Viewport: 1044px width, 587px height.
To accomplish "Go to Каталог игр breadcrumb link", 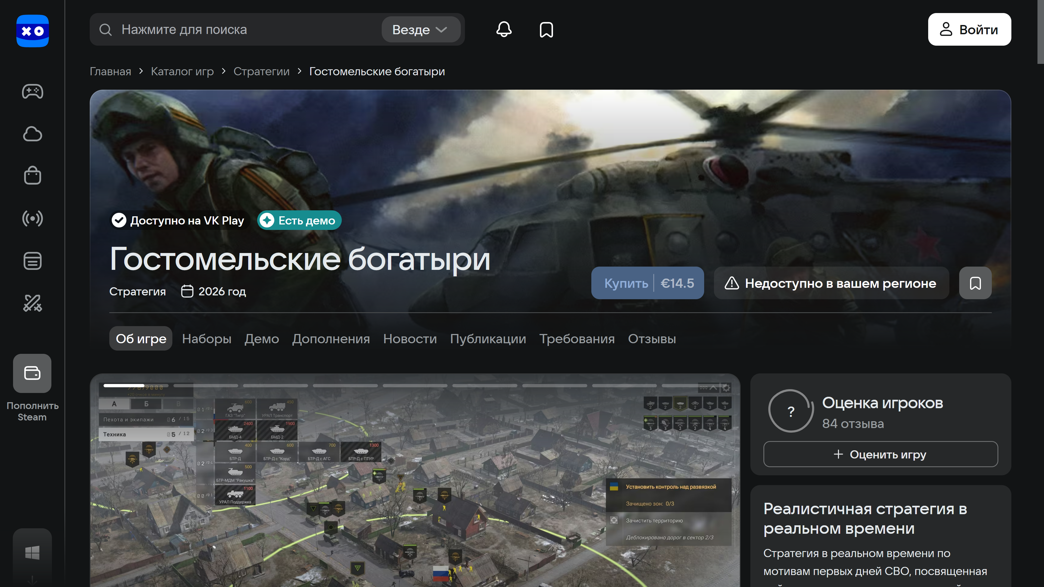I will [182, 71].
